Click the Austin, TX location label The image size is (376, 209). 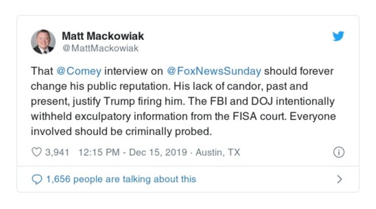click(x=218, y=153)
